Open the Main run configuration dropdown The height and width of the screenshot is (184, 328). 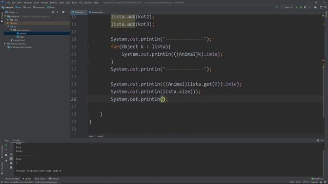287,7
